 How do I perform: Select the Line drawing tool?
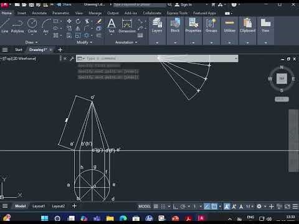[x=4, y=26]
